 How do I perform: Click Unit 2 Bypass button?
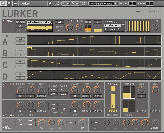click(97, 111)
